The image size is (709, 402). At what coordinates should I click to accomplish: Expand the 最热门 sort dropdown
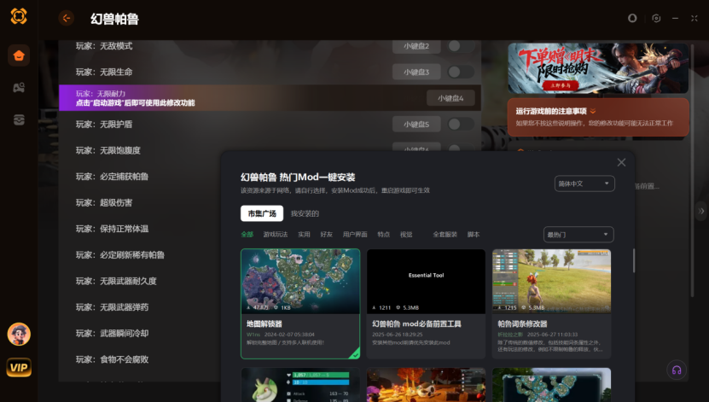(578, 234)
